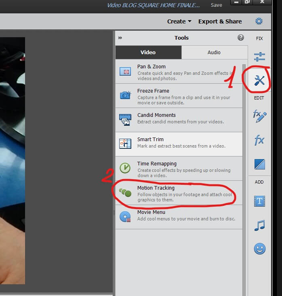Open the Transitions panel icon
The image size is (282, 296).
pos(259,164)
